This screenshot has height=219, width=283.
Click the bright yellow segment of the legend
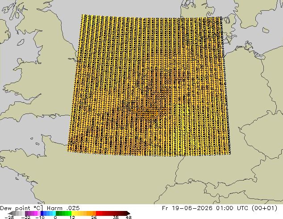pos(73,213)
